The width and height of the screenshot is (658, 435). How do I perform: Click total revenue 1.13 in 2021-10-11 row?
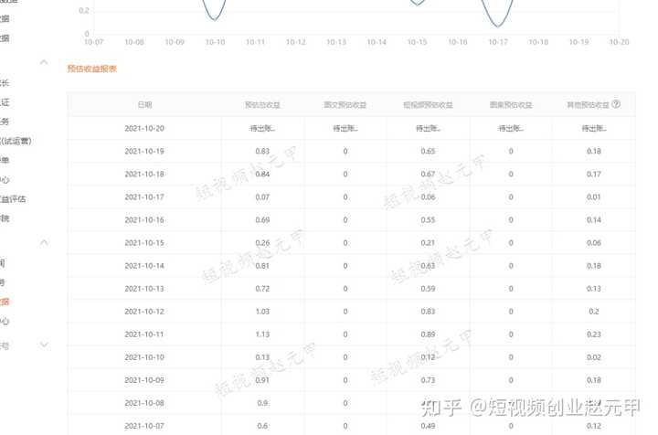coord(262,334)
